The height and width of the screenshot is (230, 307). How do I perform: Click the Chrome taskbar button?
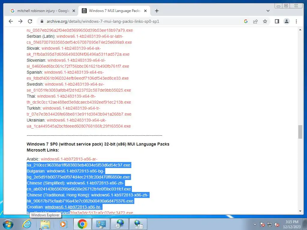(82, 224)
